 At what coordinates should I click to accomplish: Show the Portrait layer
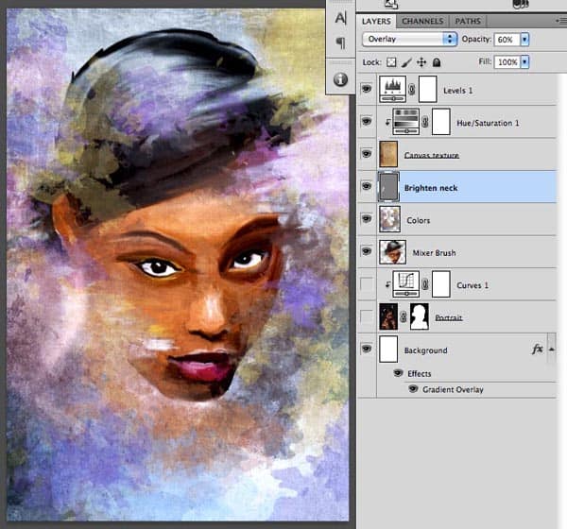click(x=368, y=316)
